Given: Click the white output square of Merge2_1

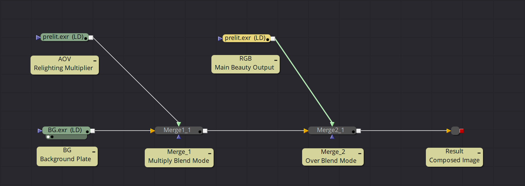Looking at the screenshot, I should 359,131.
